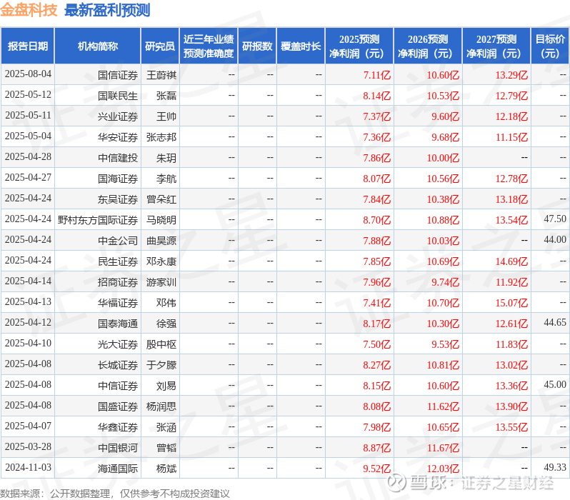Screen dimensions: 570x500
Task: Click the date 2024-11-03
Action: pos(28,468)
